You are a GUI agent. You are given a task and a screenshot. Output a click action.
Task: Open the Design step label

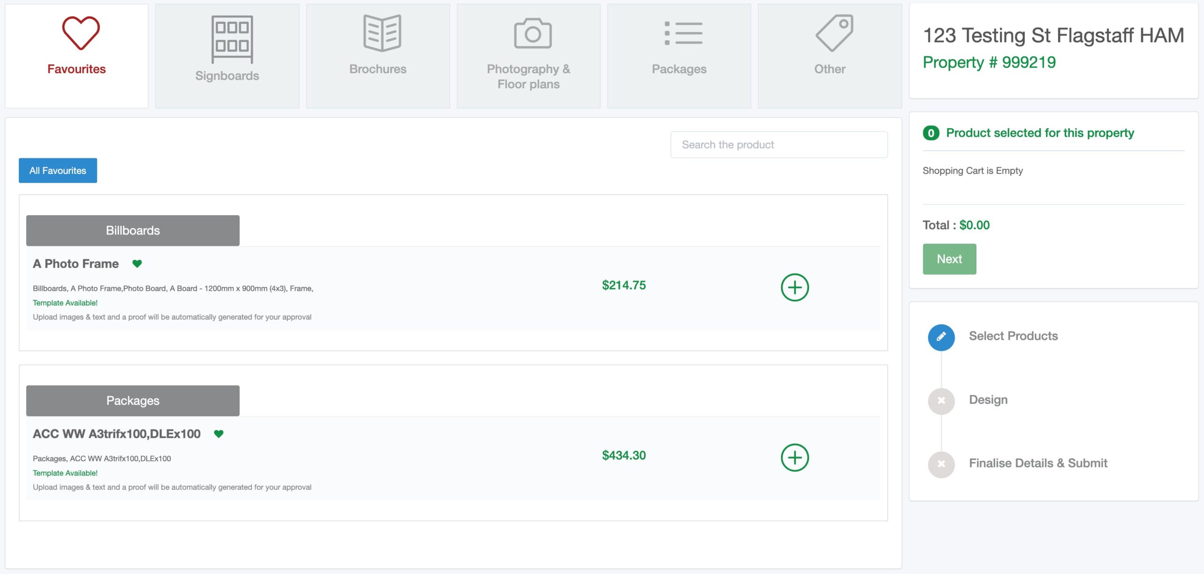[x=988, y=400]
